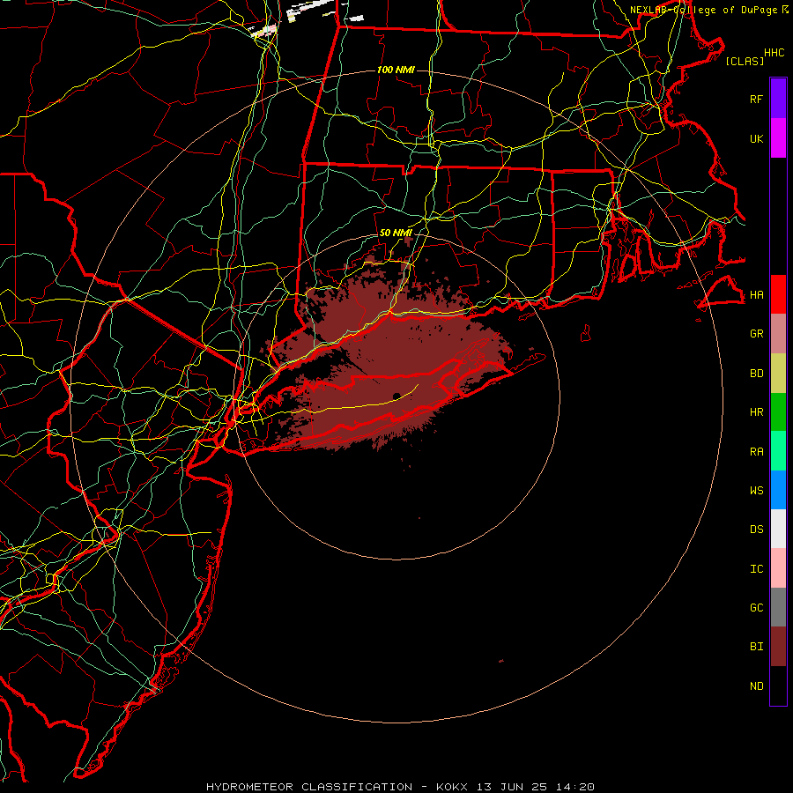
Task: Click the ND legend label
Action: click(x=756, y=686)
